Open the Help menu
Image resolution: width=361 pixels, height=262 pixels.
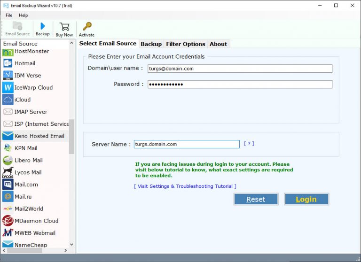click(23, 15)
